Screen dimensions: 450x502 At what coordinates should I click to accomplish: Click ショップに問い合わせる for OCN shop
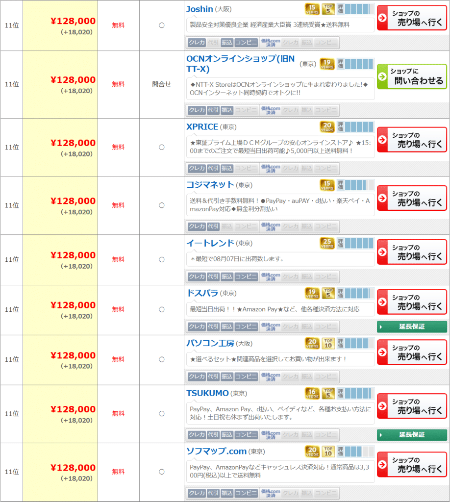pyautogui.click(x=412, y=76)
